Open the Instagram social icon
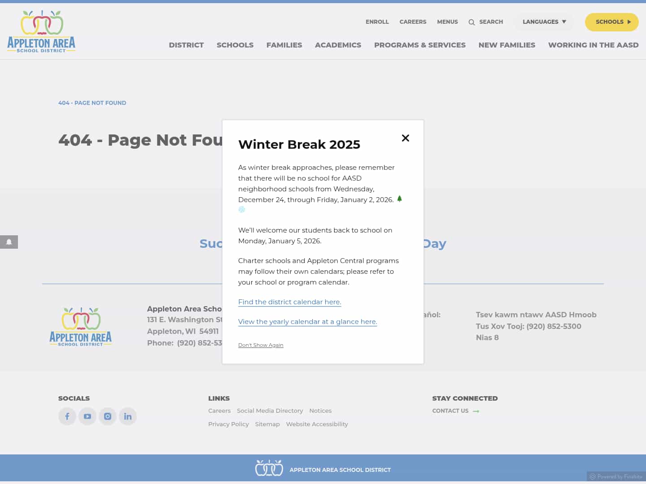 pyautogui.click(x=107, y=416)
